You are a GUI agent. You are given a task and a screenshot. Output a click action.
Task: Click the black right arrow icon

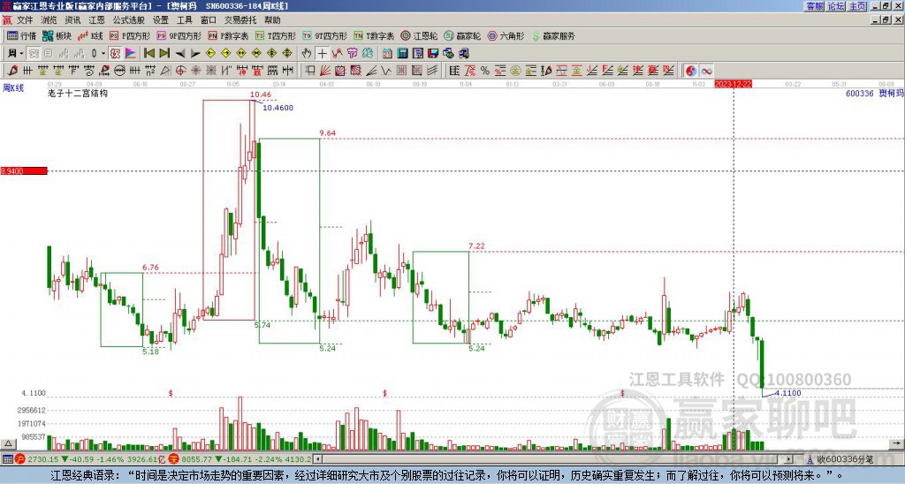195,54
